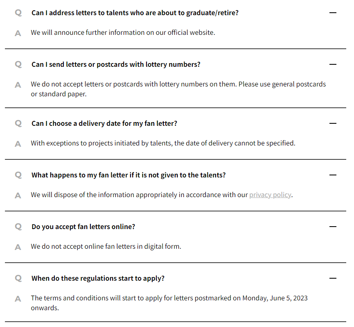Click the answer text about June 5, 2023
Image resolution: width=354 pixels, height=327 pixels.
click(169, 303)
